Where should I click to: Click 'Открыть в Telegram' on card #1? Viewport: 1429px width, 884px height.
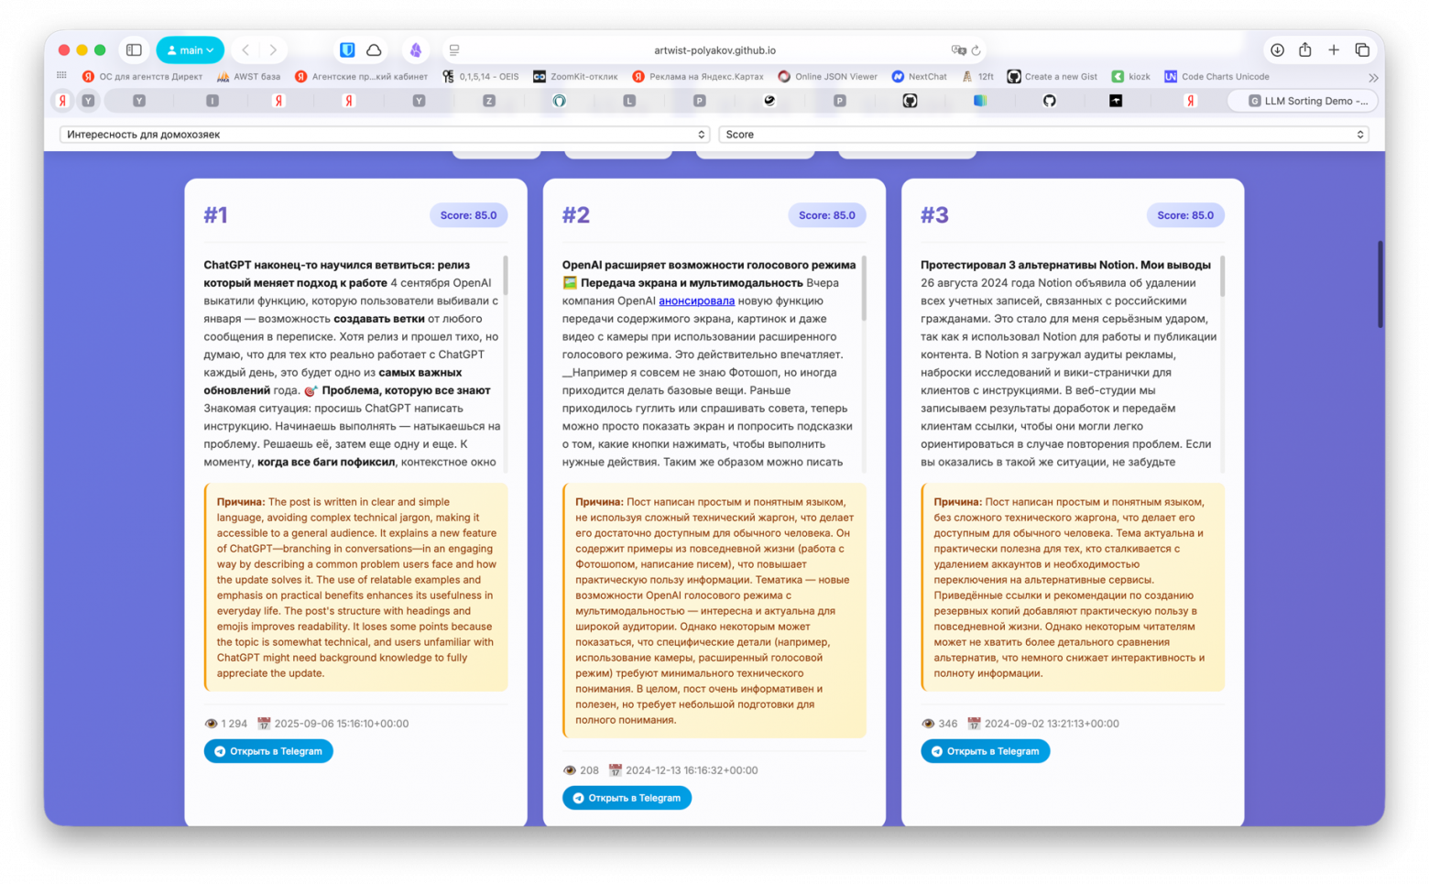point(268,751)
